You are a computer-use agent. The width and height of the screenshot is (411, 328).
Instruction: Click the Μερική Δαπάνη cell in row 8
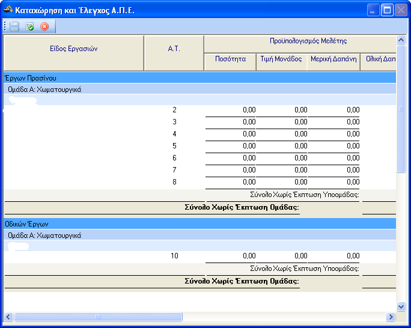point(333,182)
